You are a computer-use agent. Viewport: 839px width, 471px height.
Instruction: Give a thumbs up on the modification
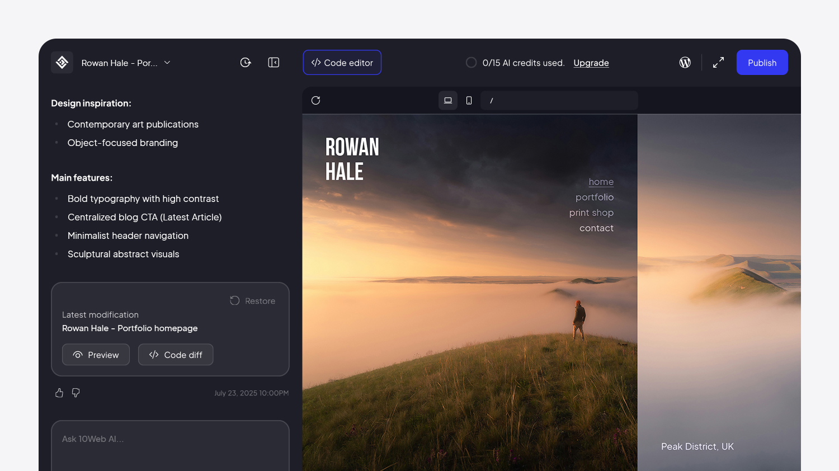(59, 393)
